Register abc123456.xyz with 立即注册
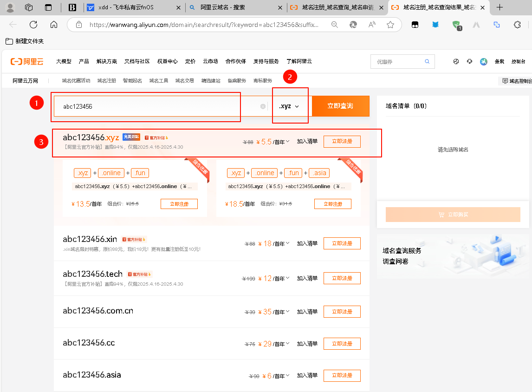The image size is (532, 392). (x=342, y=142)
